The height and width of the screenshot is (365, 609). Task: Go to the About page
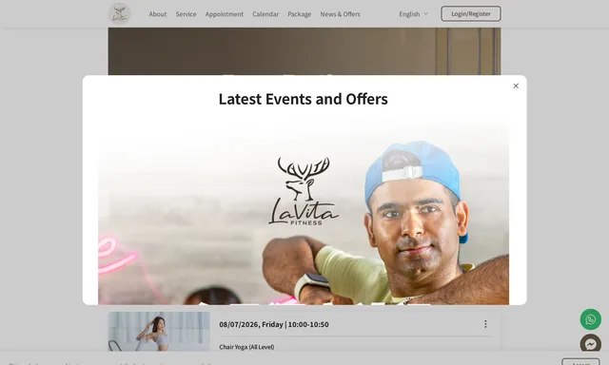[158, 14]
